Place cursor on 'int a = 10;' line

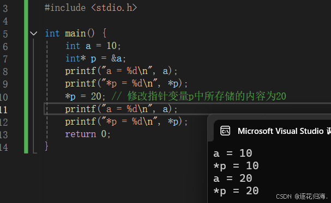93,46
